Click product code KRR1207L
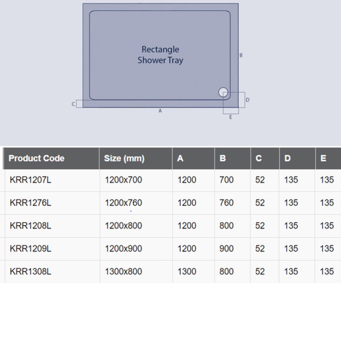Viewport: 341px width, 341px height. click(30, 180)
